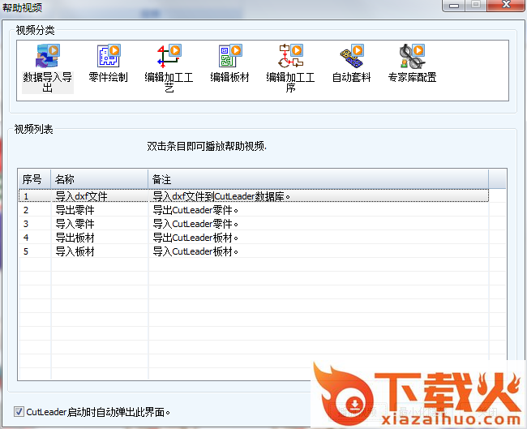Select the 导入零件 video entry
Screen dimensions: 527x429
coord(75,224)
